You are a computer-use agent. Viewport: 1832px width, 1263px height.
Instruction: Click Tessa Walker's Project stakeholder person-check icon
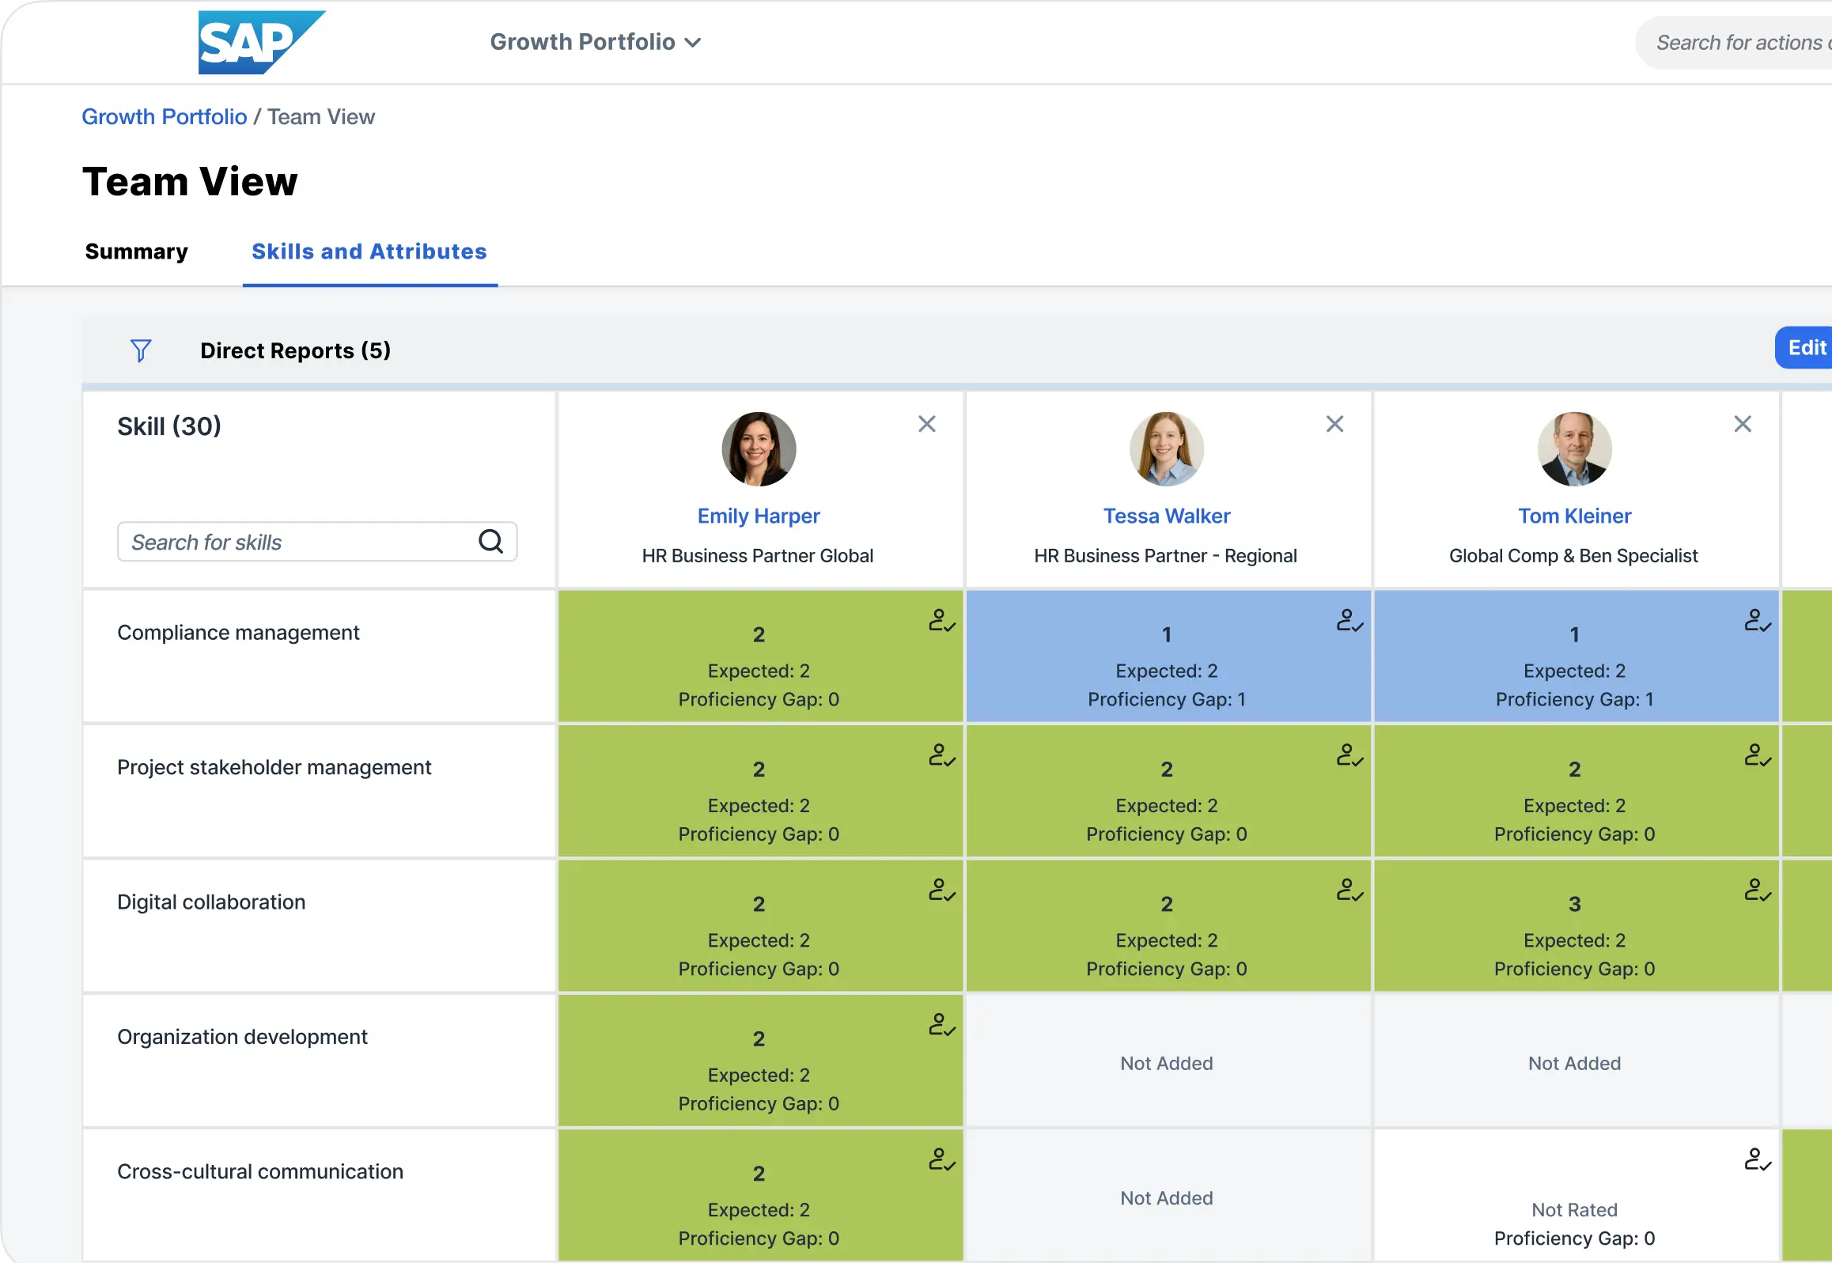click(1349, 756)
